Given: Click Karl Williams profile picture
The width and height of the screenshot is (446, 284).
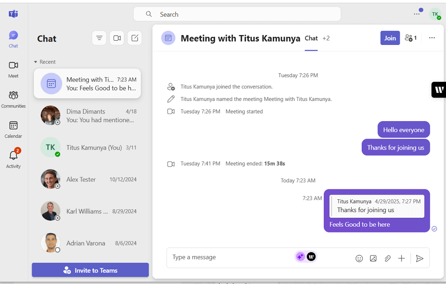Looking at the screenshot, I should [x=50, y=211].
